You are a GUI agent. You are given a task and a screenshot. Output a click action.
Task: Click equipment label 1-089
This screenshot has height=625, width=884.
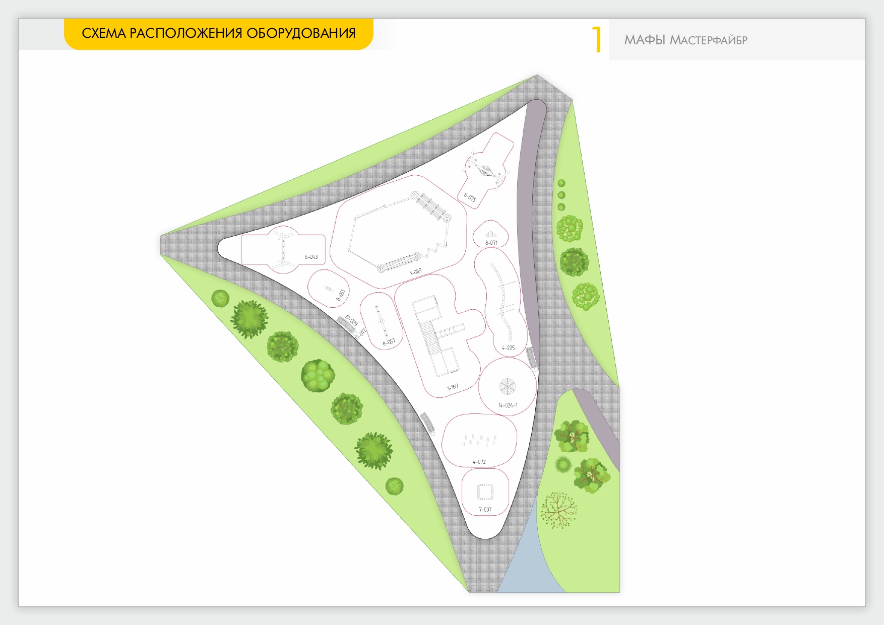[x=416, y=272]
